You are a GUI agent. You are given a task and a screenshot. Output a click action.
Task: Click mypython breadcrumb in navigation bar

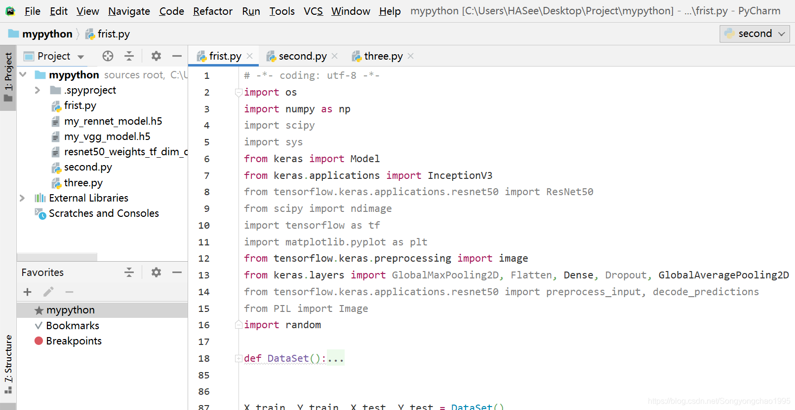click(x=40, y=34)
